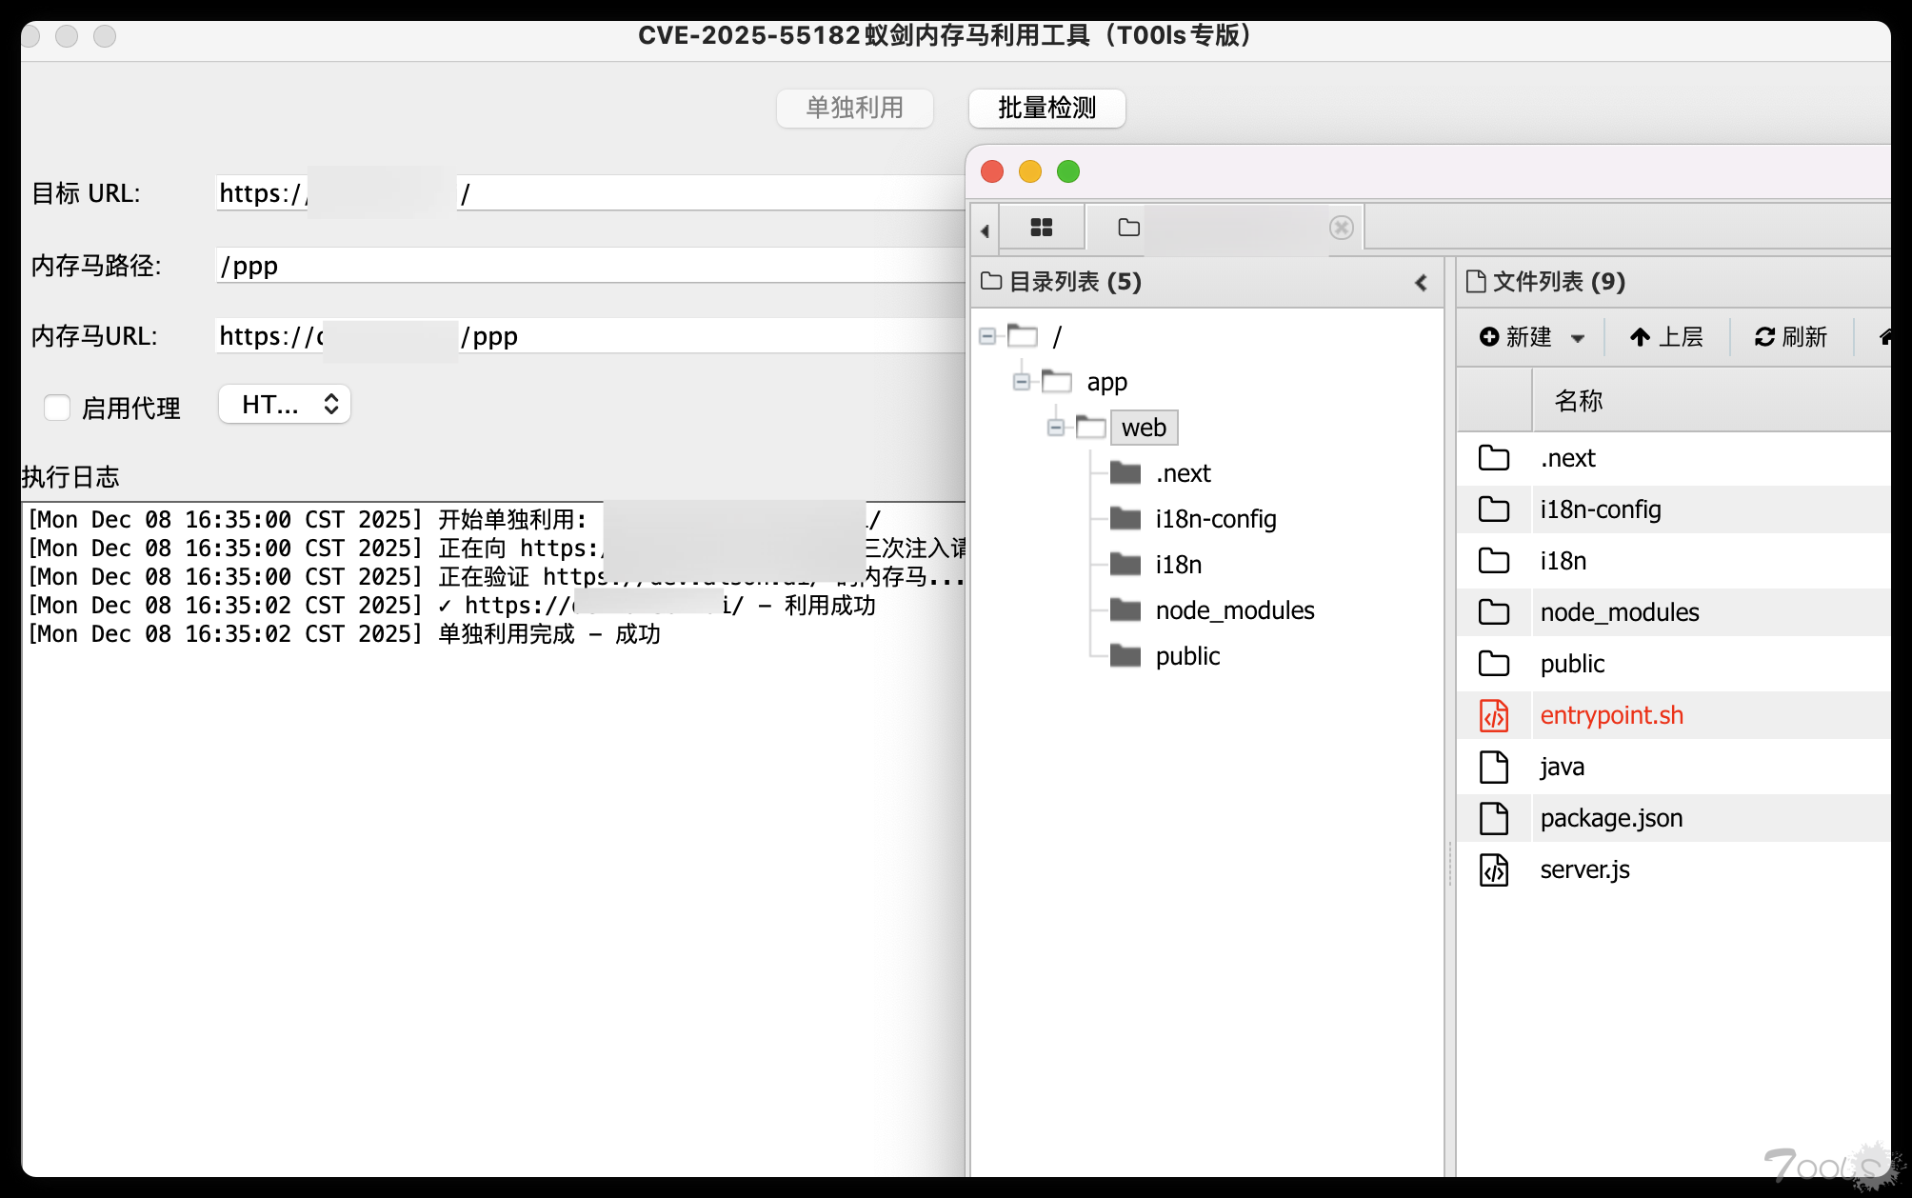Enable the 启用代理 proxy checkbox
The height and width of the screenshot is (1198, 1912).
point(57,408)
